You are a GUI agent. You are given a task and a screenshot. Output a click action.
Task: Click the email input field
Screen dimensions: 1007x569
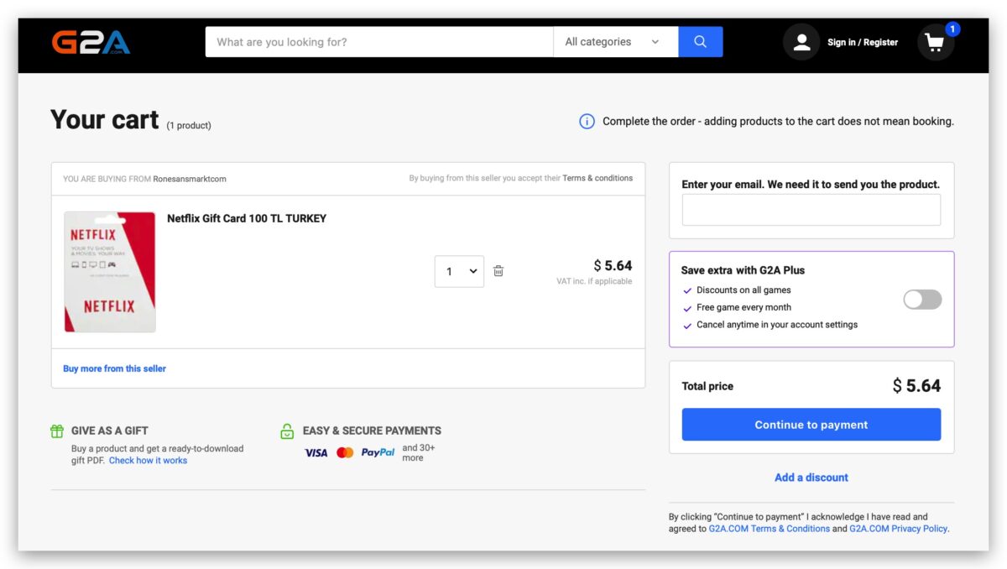pos(811,210)
